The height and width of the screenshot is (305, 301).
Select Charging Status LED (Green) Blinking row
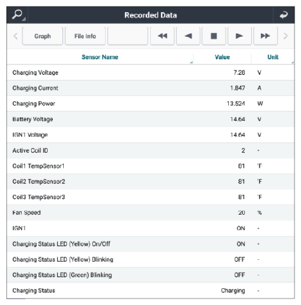(151, 275)
